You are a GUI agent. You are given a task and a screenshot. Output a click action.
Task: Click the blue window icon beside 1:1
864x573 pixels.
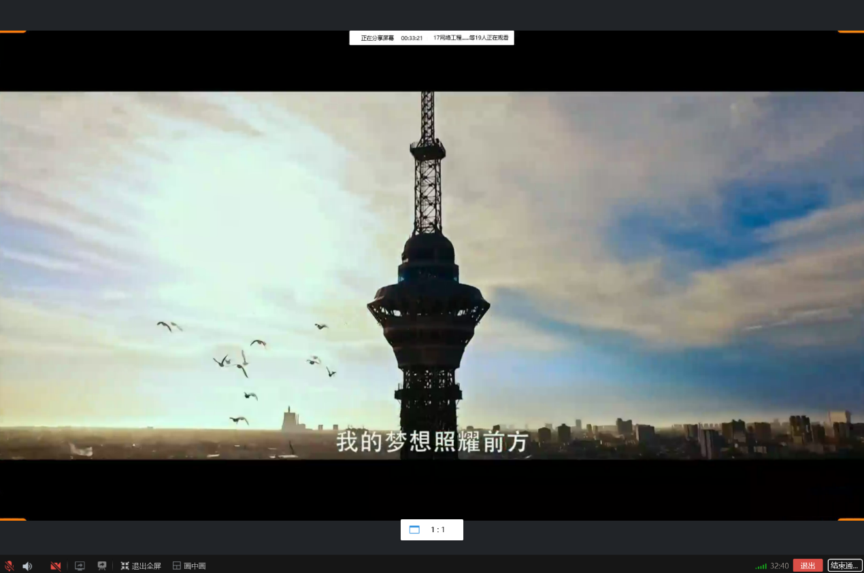coord(414,529)
